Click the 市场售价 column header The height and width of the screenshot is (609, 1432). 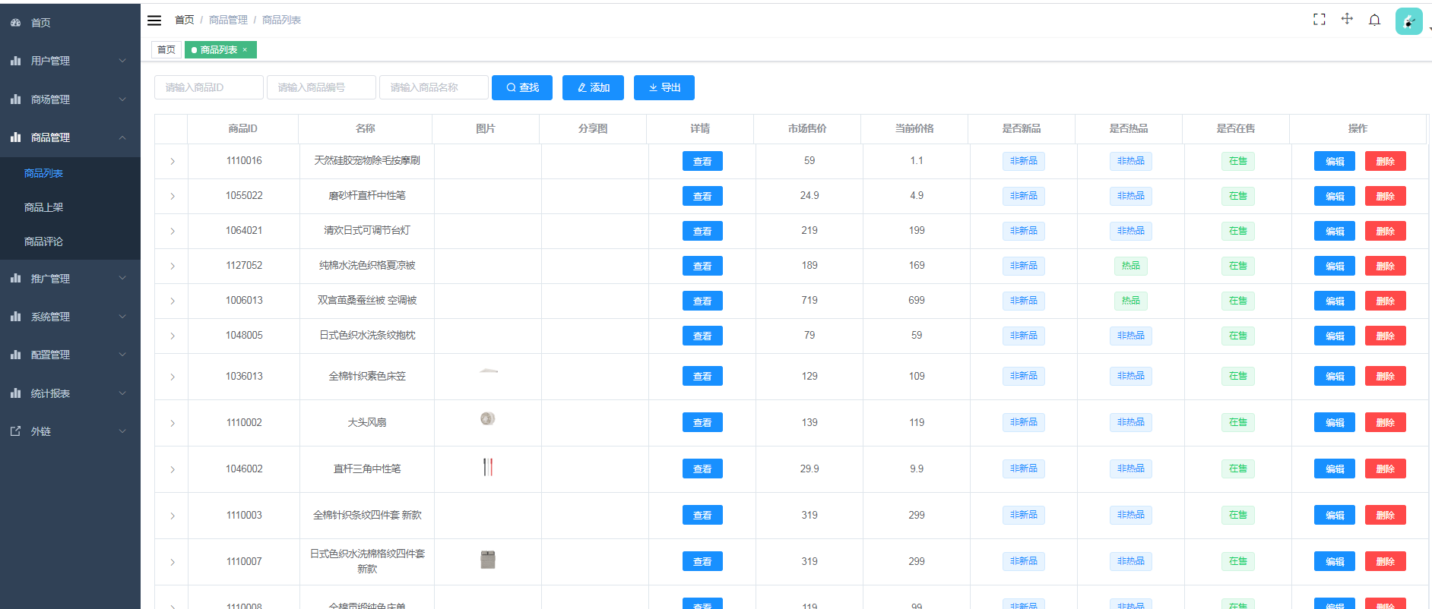[x=807, y=129]
